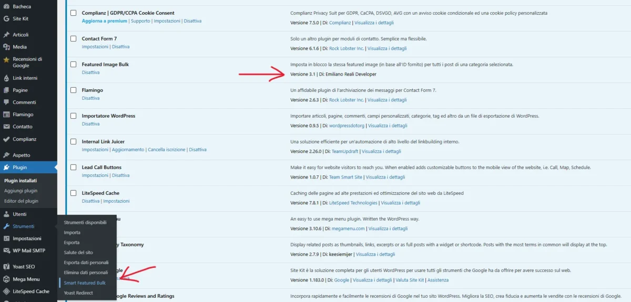Click Cancella iscrizione for Internal Link Juicer
This screenshot has height=302, width=631.
pyautogui.click(x=167, y=150)
